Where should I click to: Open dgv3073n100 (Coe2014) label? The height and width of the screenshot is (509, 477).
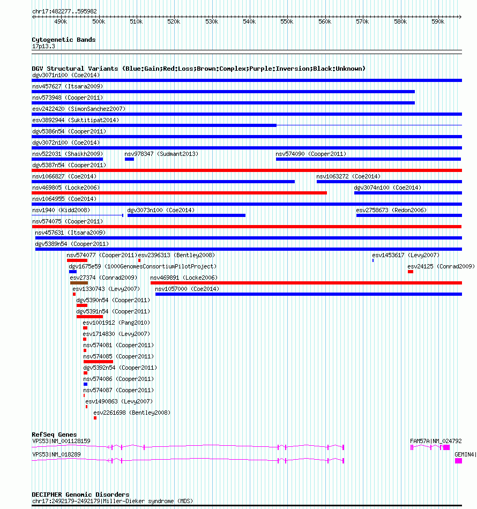tap(161, 211)
